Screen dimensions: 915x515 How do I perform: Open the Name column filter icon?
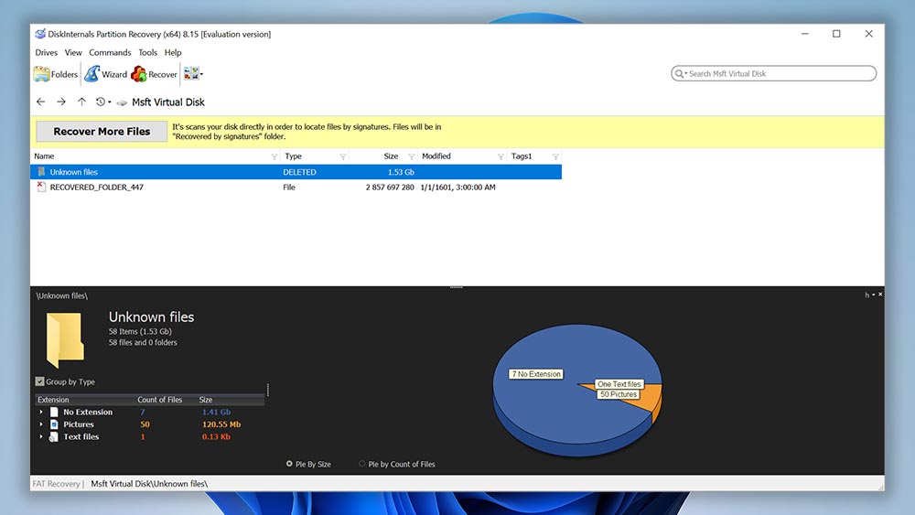274,157
